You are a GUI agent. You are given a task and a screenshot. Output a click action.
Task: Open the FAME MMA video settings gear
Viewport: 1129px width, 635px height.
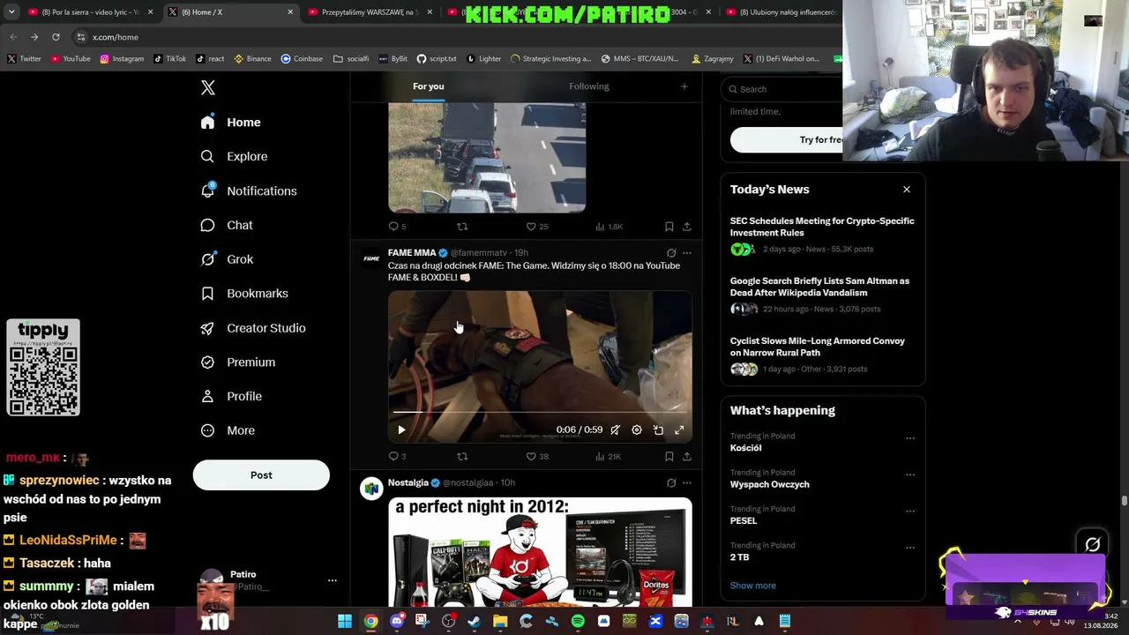pos(636,430)
